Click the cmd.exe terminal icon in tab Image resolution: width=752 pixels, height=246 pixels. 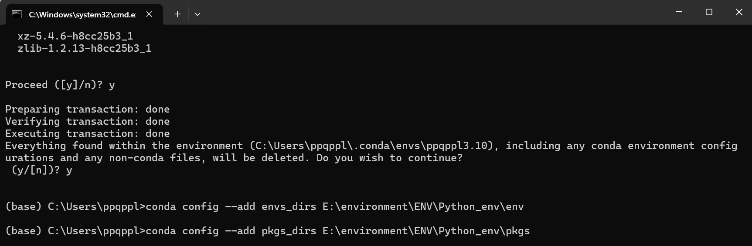pyautogui.click(x=17, y=14)
